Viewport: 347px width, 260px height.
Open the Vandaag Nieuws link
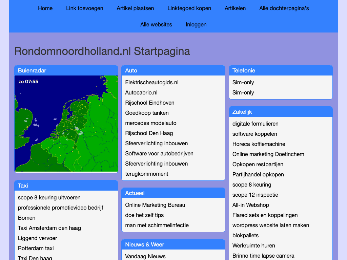(x=145, y=256)
